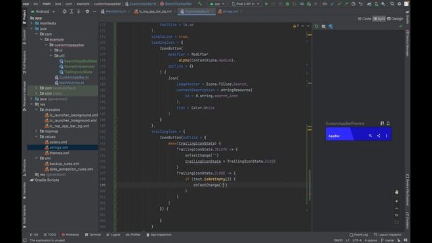Click share icon in AppBar preview
Image resolution: width=432 pixels, height=243 pixels.
[379, 136]
